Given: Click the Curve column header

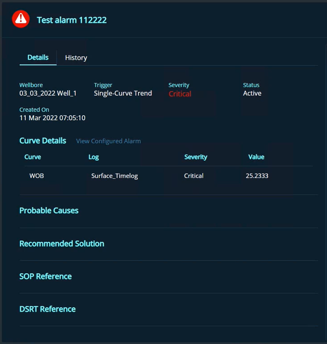Looking at the screenshot, I should pos(32,157).
